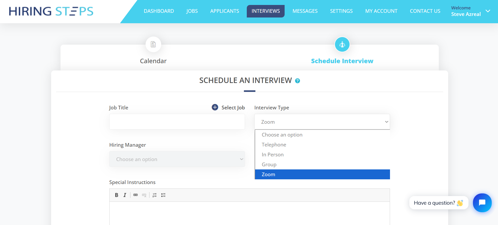Toggle italic text formatting
498x225 pixels.
[125, 195]
